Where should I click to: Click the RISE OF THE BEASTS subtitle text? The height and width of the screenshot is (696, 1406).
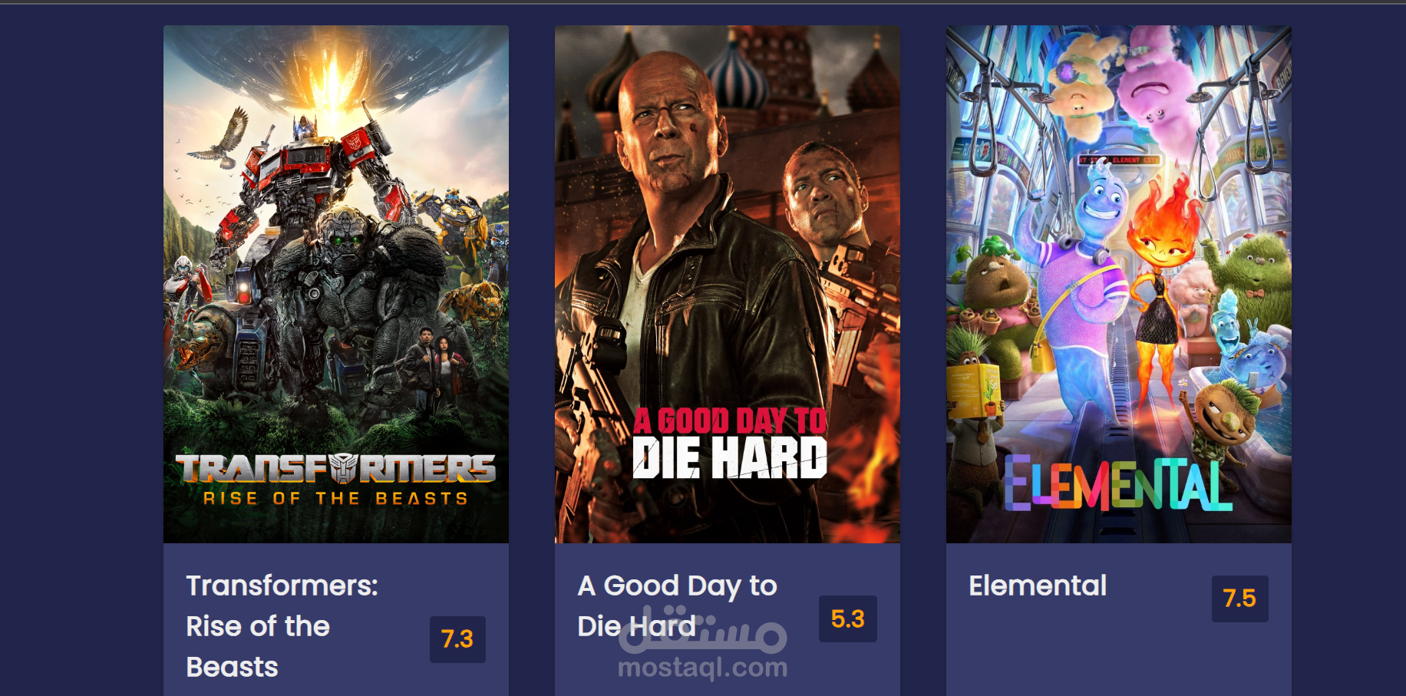[x=336, y=499]
